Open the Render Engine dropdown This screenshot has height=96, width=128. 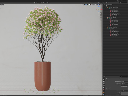click(125, 82)
